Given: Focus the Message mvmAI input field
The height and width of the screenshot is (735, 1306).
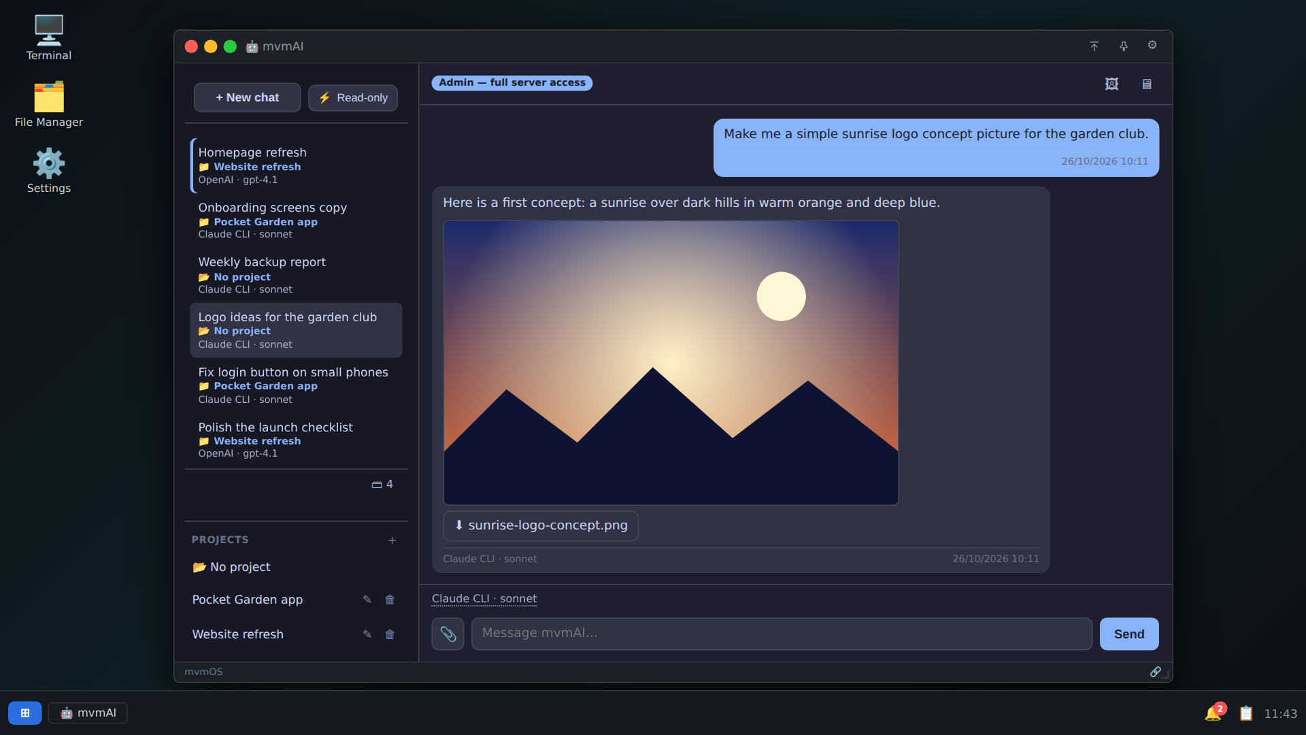Looking at the screenshot, I should pyautogui.click(x=782, y=634).
